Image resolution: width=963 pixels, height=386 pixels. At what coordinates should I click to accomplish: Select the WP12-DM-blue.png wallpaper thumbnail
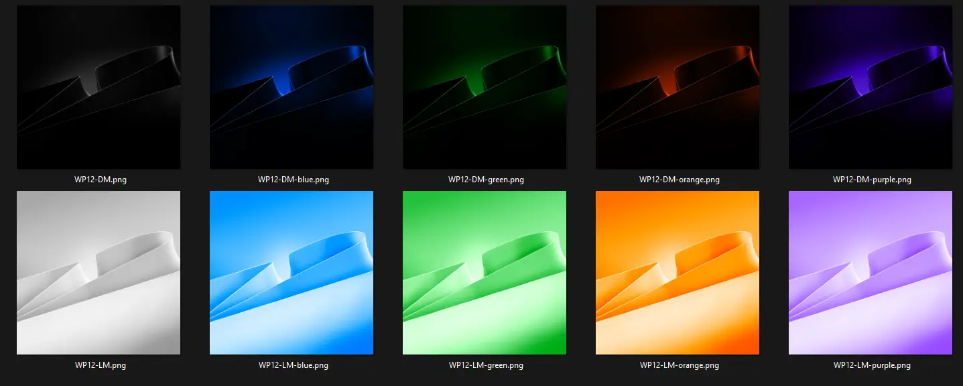click(x=292, y=87)
